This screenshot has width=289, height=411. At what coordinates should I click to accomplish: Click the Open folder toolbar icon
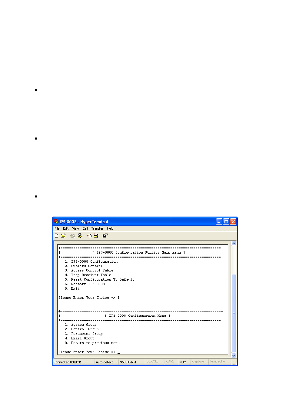pos(63,236)
